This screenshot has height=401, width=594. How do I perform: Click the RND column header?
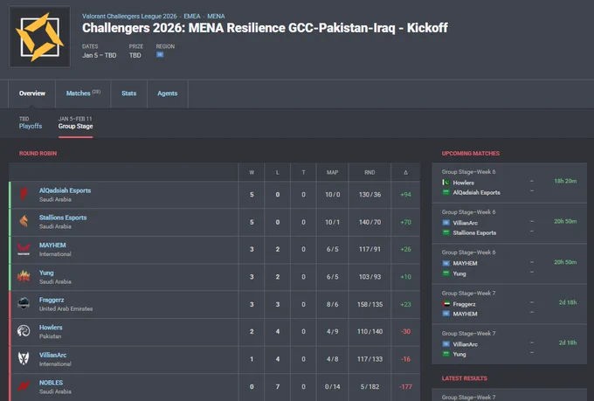point(370,172)
